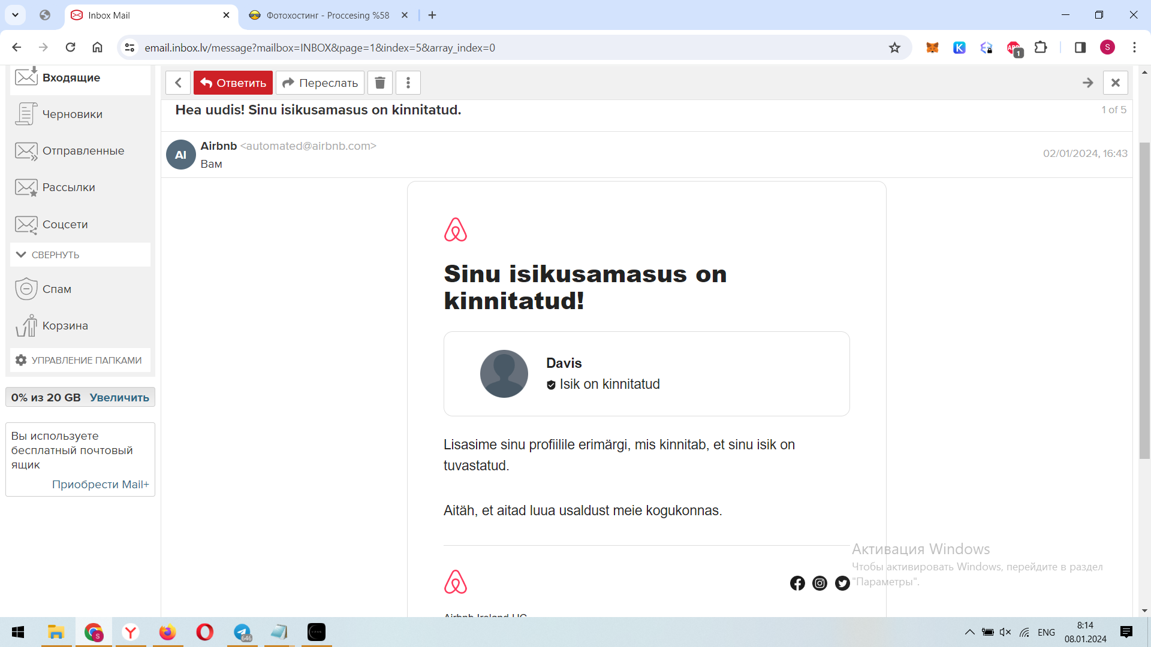Image resolution: width=1151 pixels, height=647 pixels.
Task: Click the Instagram icon in email footer
Action: tap(819, 583)
